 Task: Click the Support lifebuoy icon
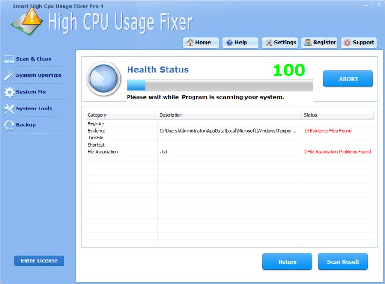point(346,43)
